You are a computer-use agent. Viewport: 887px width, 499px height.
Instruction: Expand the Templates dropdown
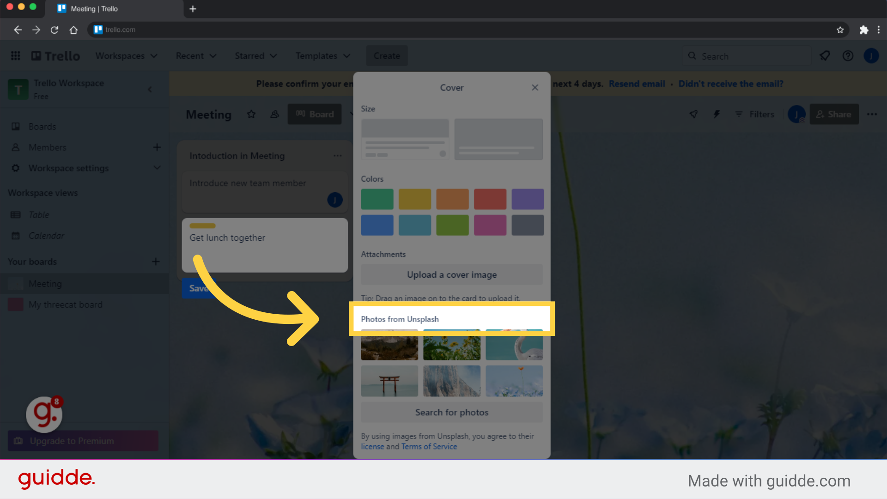click(x=323, y=55)
